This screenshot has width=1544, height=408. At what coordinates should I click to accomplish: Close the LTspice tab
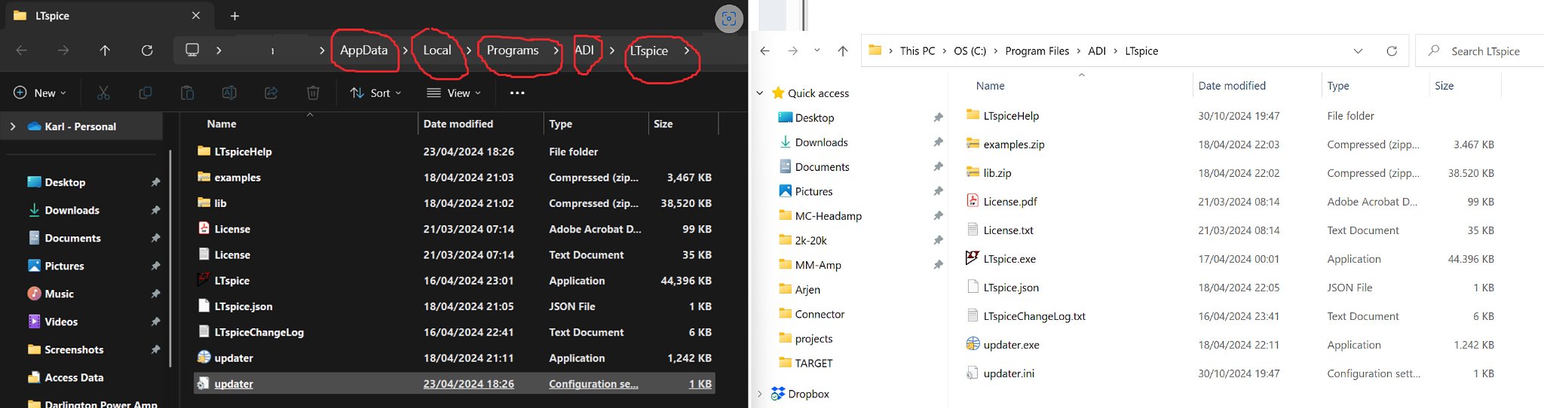point(196,16)
